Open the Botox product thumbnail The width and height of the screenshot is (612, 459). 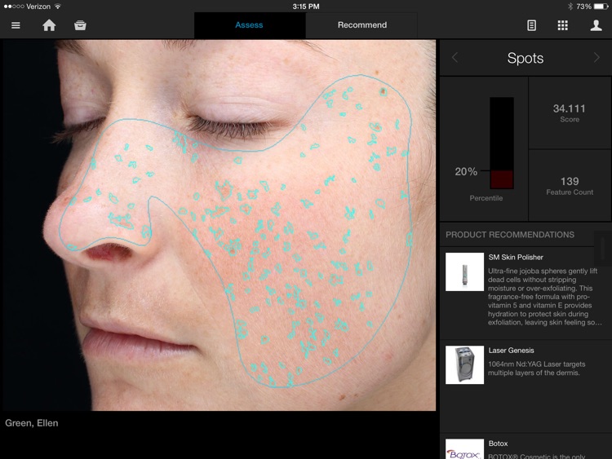(x=464, y=449)
